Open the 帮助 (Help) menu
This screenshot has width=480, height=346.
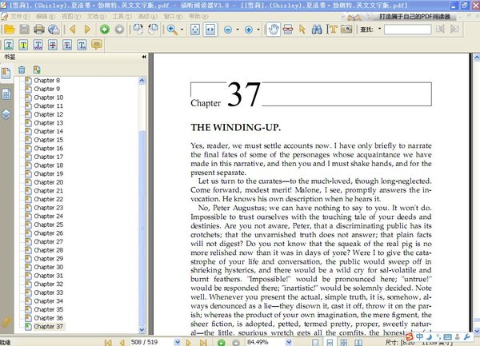click(198, 16)
